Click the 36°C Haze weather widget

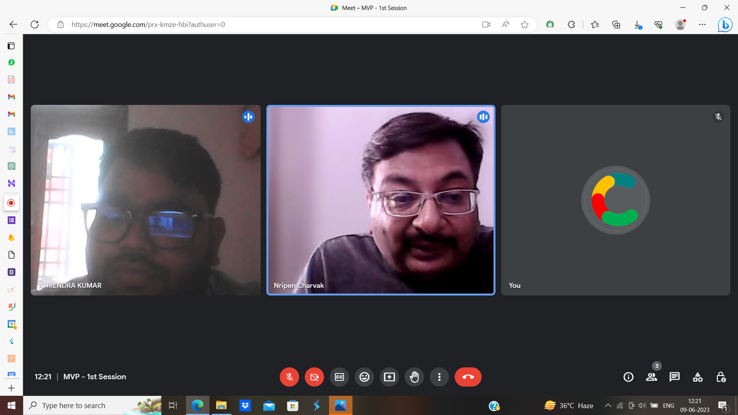569,405
